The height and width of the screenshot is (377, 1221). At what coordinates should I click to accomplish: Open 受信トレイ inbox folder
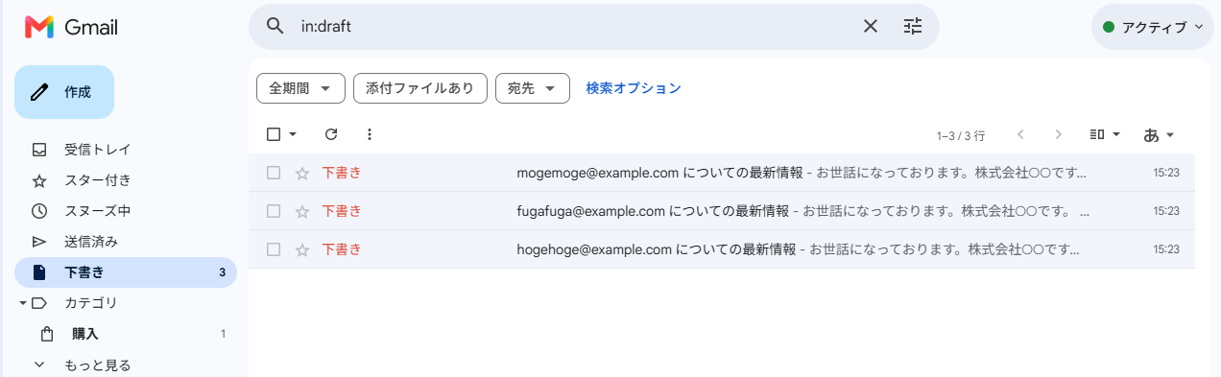[125, 150]
